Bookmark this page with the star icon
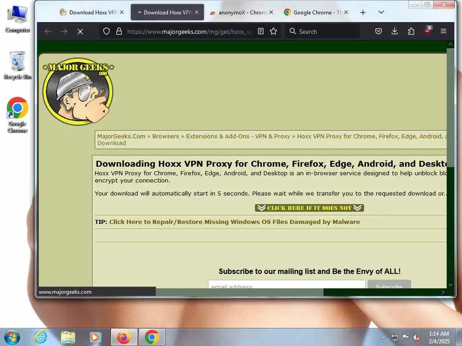Viewport: 462px width, 346px height. 273,31
